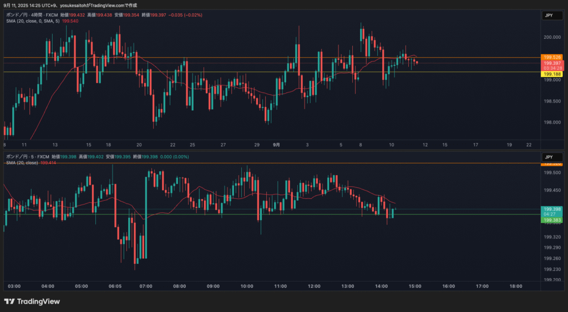
Task: Click the 5-minute chart symbol title
Action: (28, 157)
